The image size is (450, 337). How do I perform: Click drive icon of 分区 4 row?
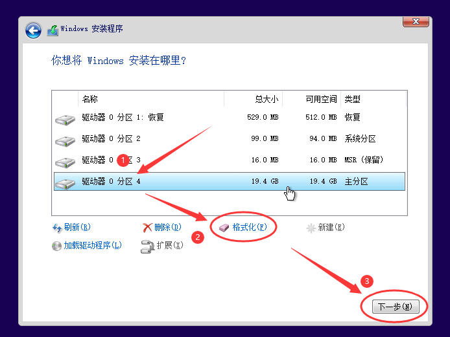coord(65,184)
